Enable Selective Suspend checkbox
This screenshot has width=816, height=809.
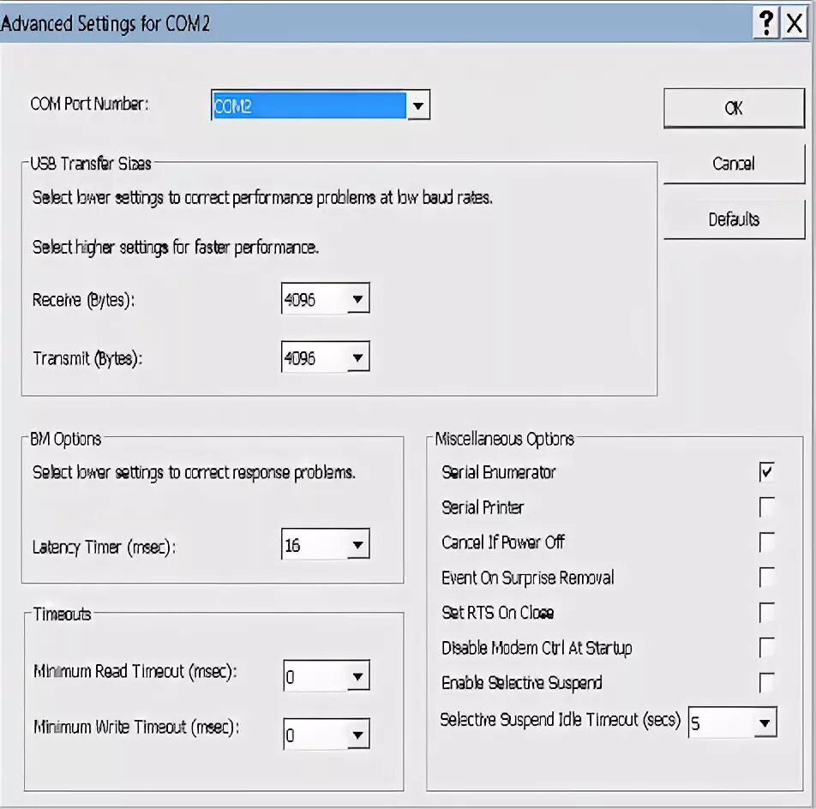(x=766, y=682)
